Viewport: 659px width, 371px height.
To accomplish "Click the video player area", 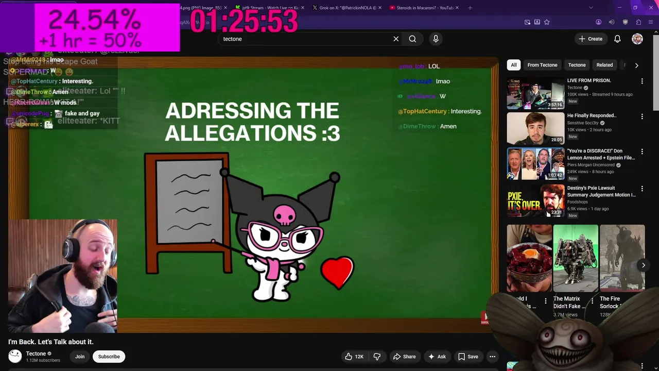I will coord(252,195).
